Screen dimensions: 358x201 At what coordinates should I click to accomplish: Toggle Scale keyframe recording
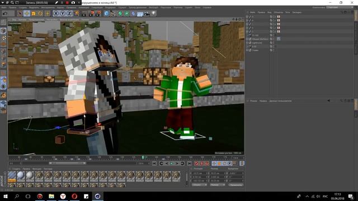(219, 164)
